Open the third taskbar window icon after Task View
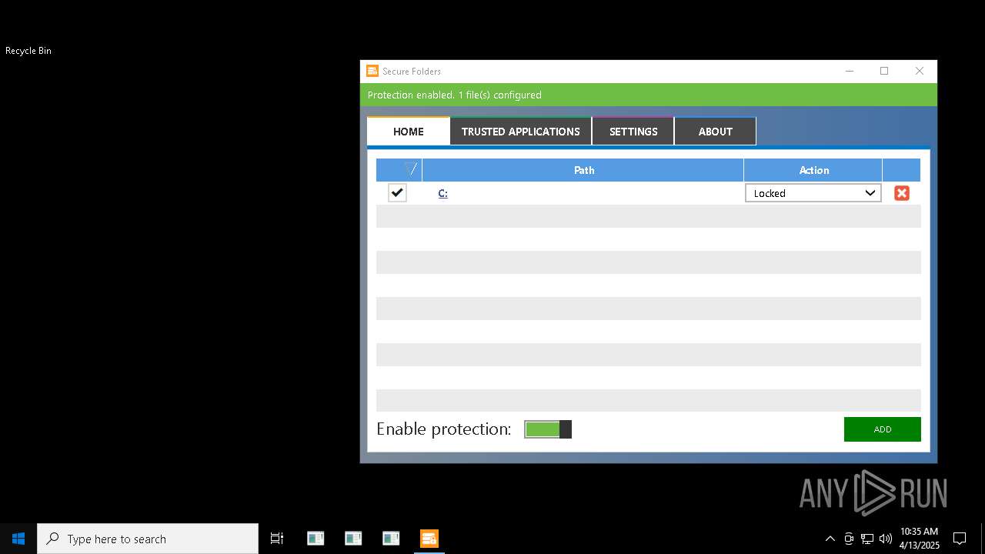Viewport: 985px width, 554px height. 391,539
